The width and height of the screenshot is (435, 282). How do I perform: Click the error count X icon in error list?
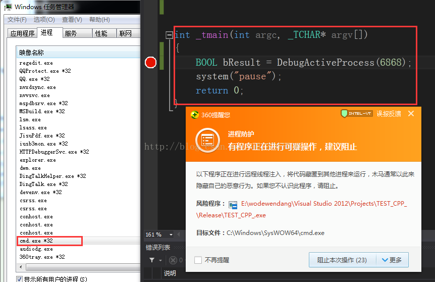[x=173, y=260]
